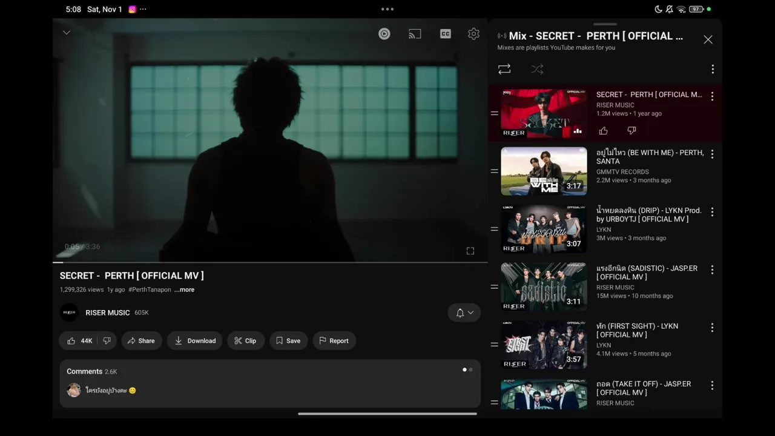775x436 pixels.
Task: Expand description with '...more'
Action: tap(184, 289)
